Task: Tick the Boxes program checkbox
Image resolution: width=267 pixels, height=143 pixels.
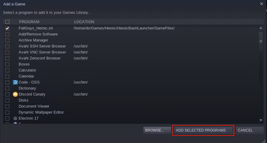Action: [7, 65]
